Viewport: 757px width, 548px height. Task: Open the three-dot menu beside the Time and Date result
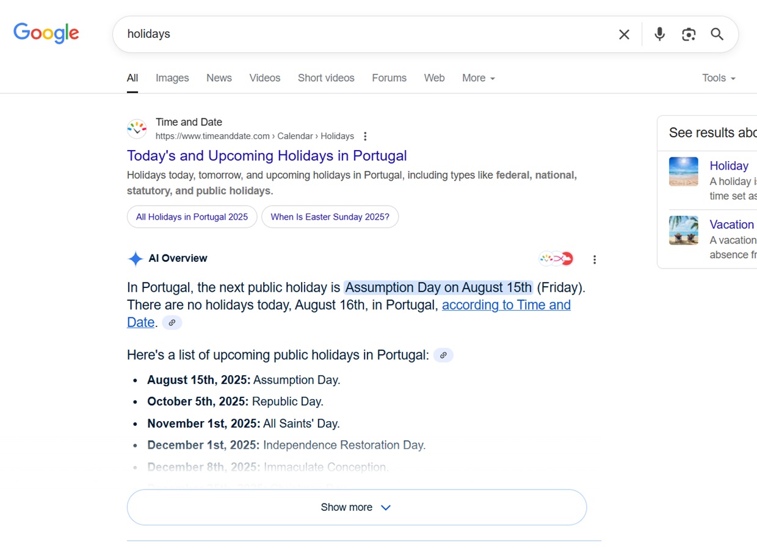[365, 136]
